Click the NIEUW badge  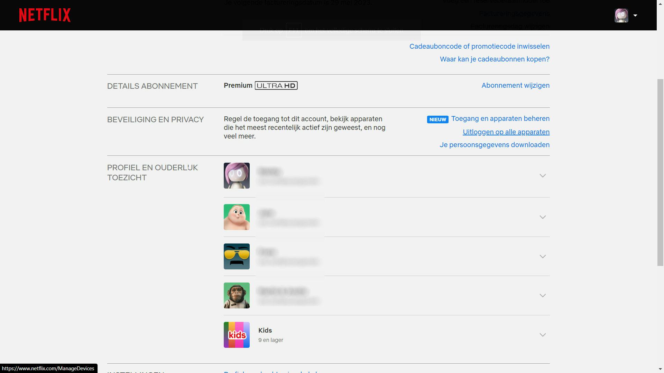coord(437,119)
